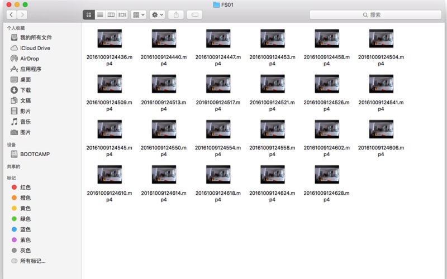Select video thumbnail 20161009124447.mp4
447x279 pixels.
(218, 39)
